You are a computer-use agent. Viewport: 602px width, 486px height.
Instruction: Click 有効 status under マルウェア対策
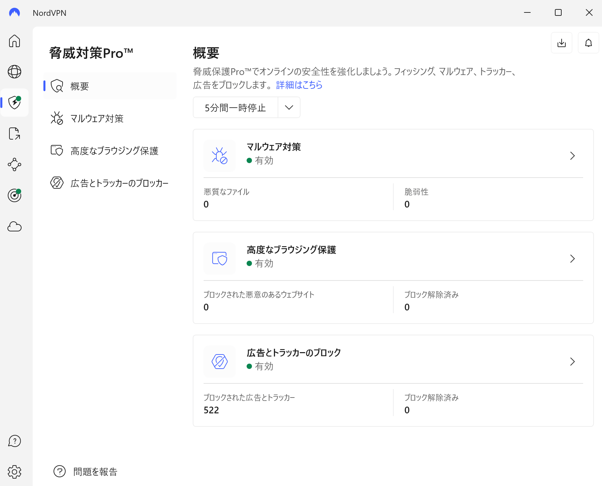[x=264, y=160]
